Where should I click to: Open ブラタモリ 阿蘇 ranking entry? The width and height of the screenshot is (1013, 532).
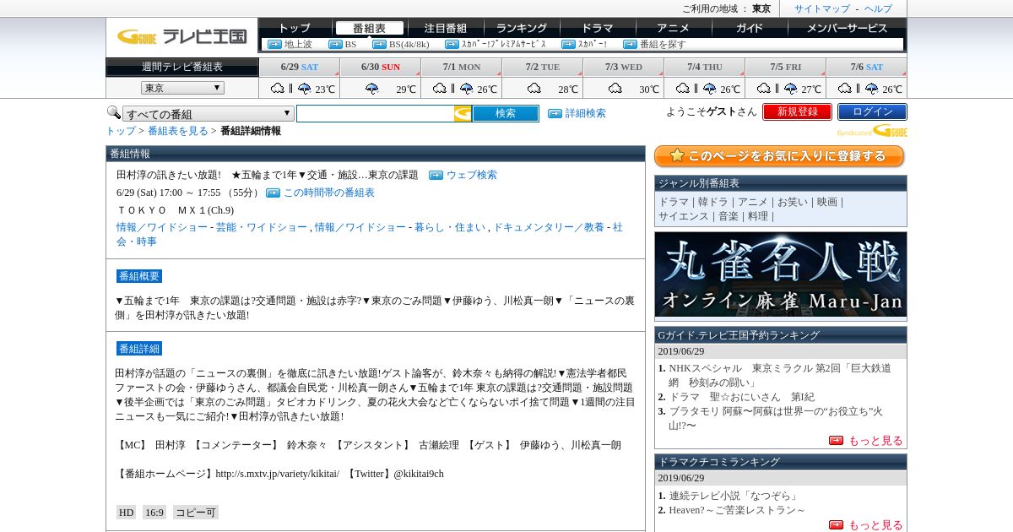[x=777, y=418]
